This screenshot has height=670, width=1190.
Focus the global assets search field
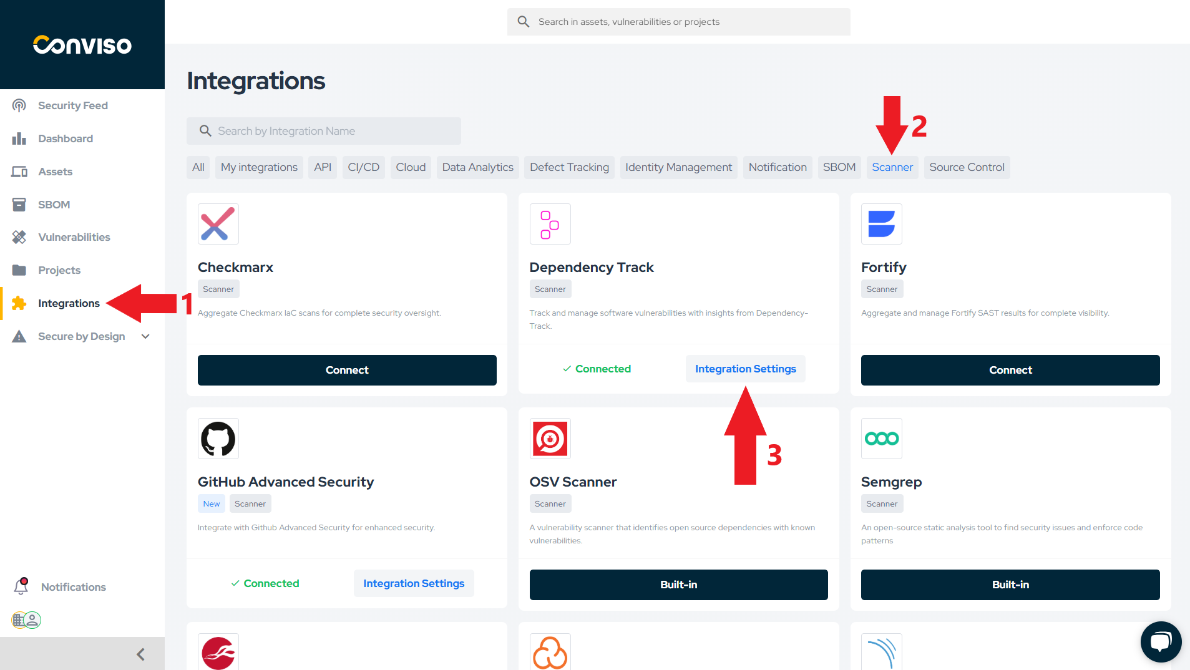point(679,22)
